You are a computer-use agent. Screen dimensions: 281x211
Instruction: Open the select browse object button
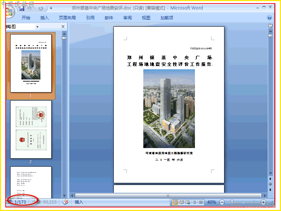[x=270, y=184]
